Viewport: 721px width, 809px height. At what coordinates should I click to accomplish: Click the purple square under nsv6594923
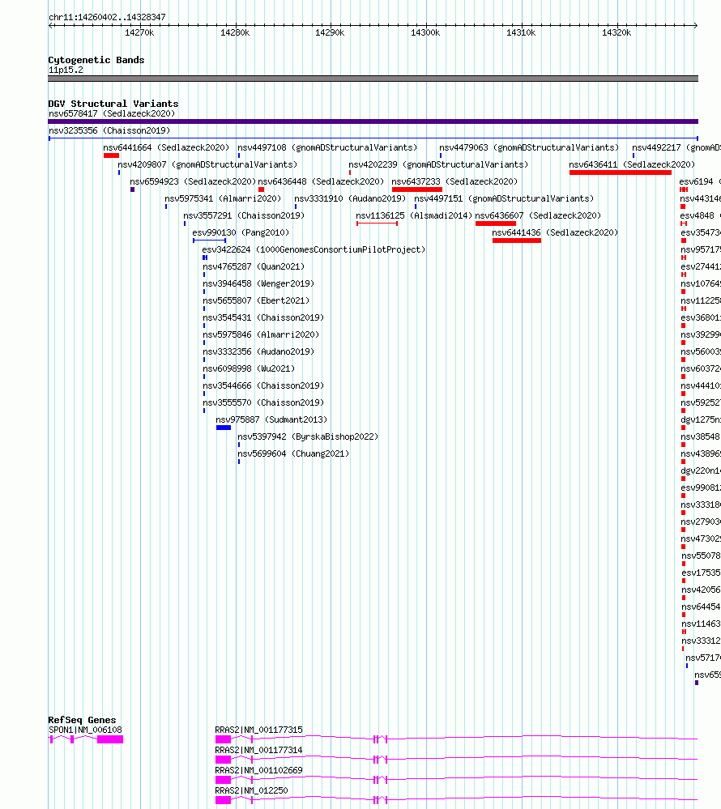coord(133,189)
